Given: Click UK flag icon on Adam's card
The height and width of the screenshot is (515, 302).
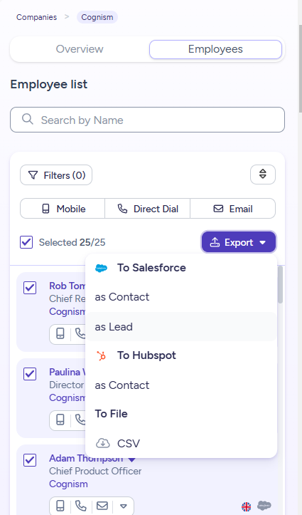Looking at the screenshot, I should pos(247,506).
